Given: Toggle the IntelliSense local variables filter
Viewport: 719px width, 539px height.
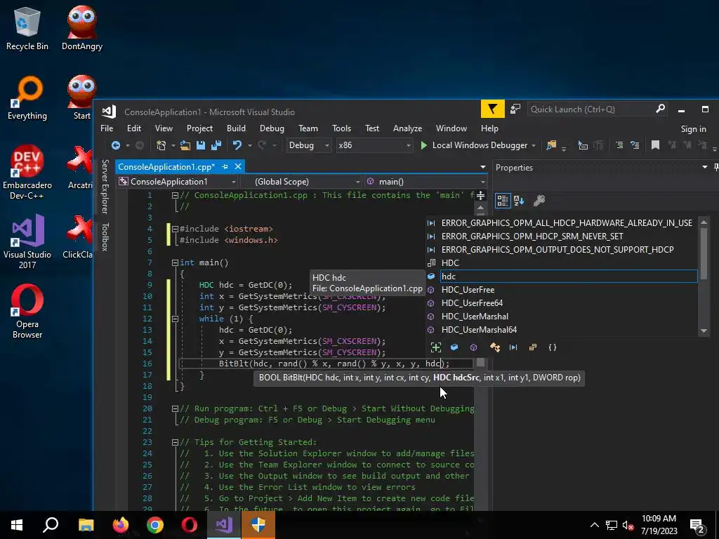Looking at the screenshot, I should pyautogui.click(x=454, y=347).
